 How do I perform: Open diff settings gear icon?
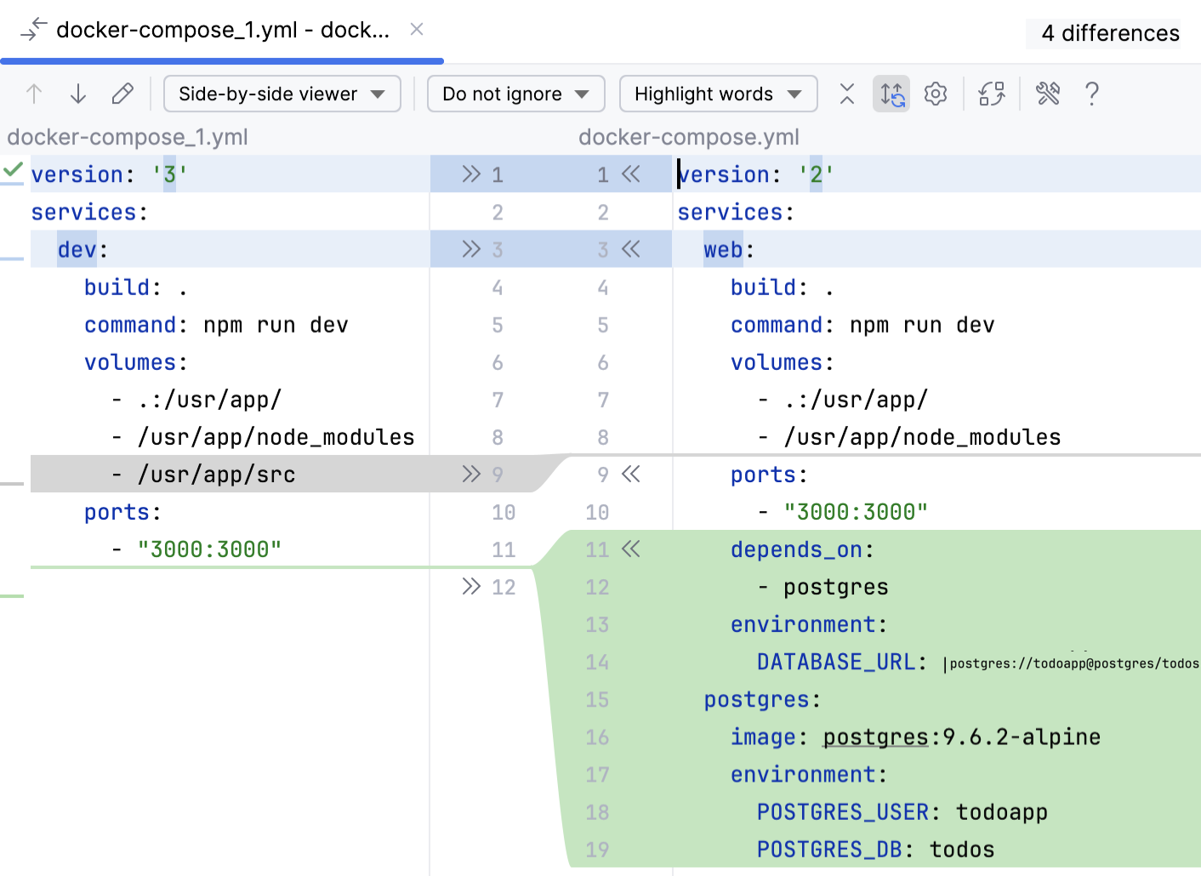[936, 94]
